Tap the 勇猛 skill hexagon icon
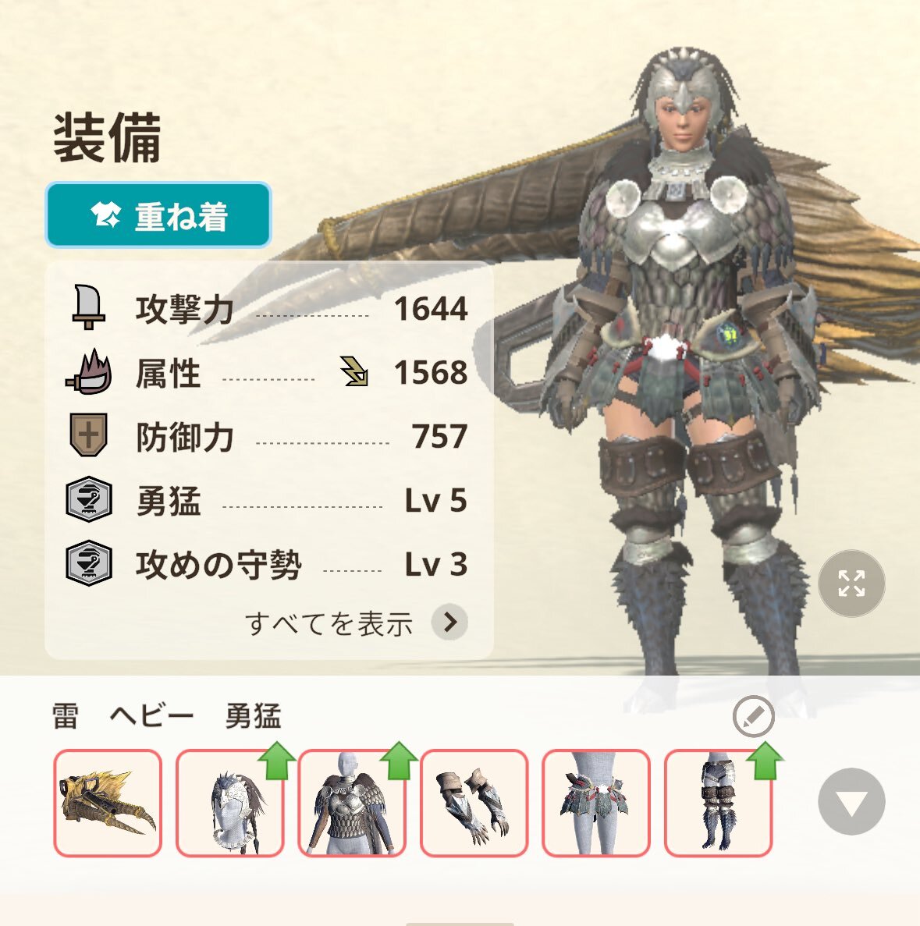Image resolution: width=920 pixels, height=926 pixels. [x=89, y=499]
